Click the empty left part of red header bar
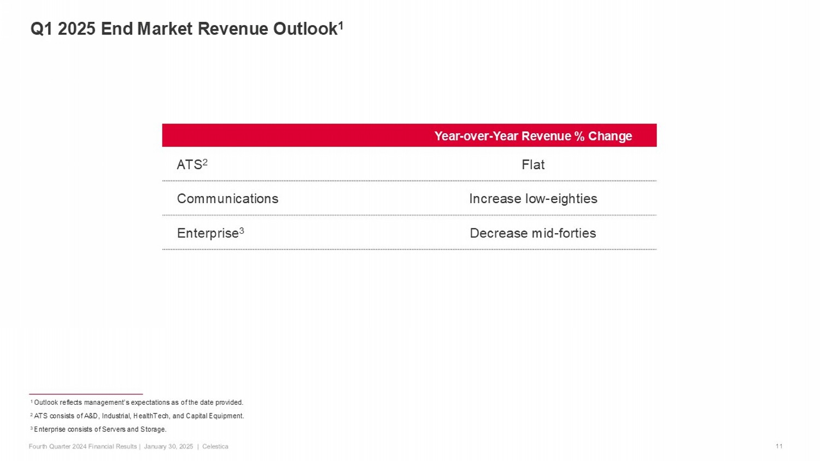The width and height of the screenshot is (820, 461). tap(284, 135)
